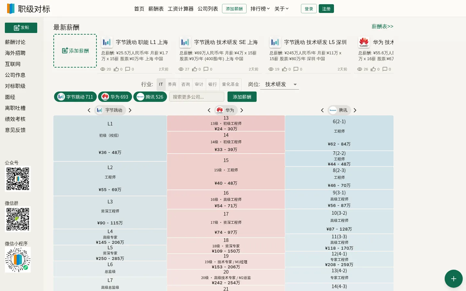466x291 pixels.
Task: Switch 腾讯 column to next company
Action: (x=355, y=110)
